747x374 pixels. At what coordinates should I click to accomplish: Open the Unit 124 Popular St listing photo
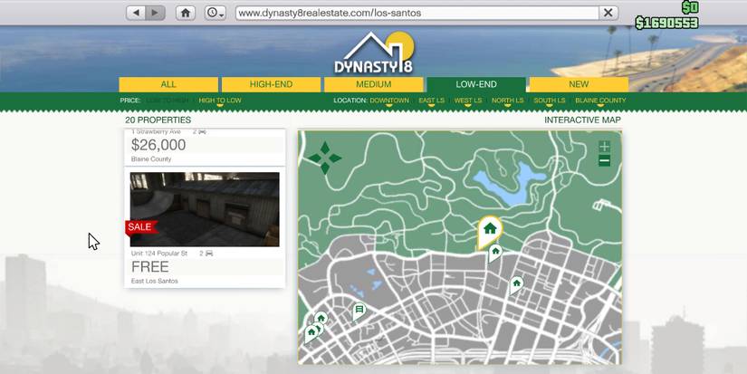point(205,209)
